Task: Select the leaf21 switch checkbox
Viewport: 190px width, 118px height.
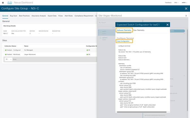Action: [x=101, y=31]
